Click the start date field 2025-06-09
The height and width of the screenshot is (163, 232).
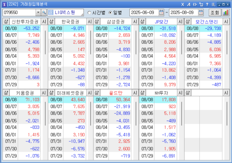[x=144, y=13]
